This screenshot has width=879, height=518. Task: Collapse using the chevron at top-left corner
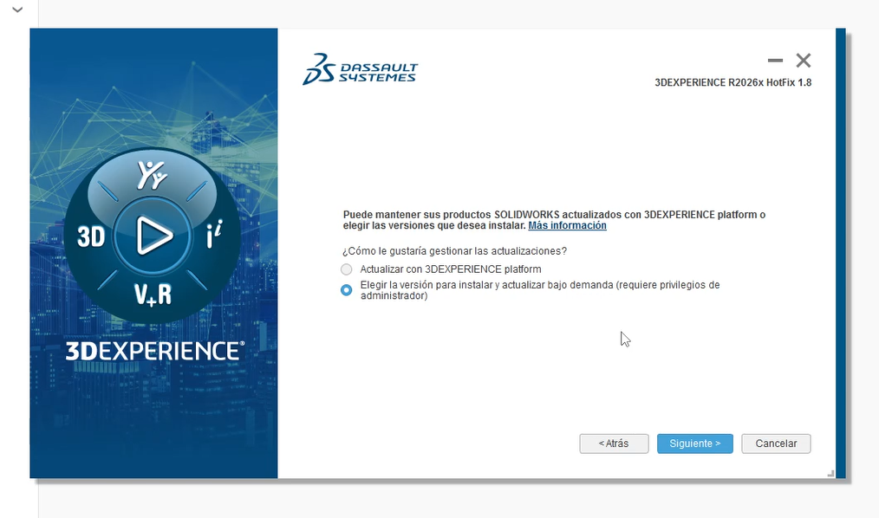tap(17, 10)
